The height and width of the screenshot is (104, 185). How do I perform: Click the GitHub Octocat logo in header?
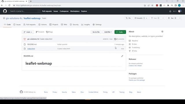pyautogui.click(x=5, y=11)
